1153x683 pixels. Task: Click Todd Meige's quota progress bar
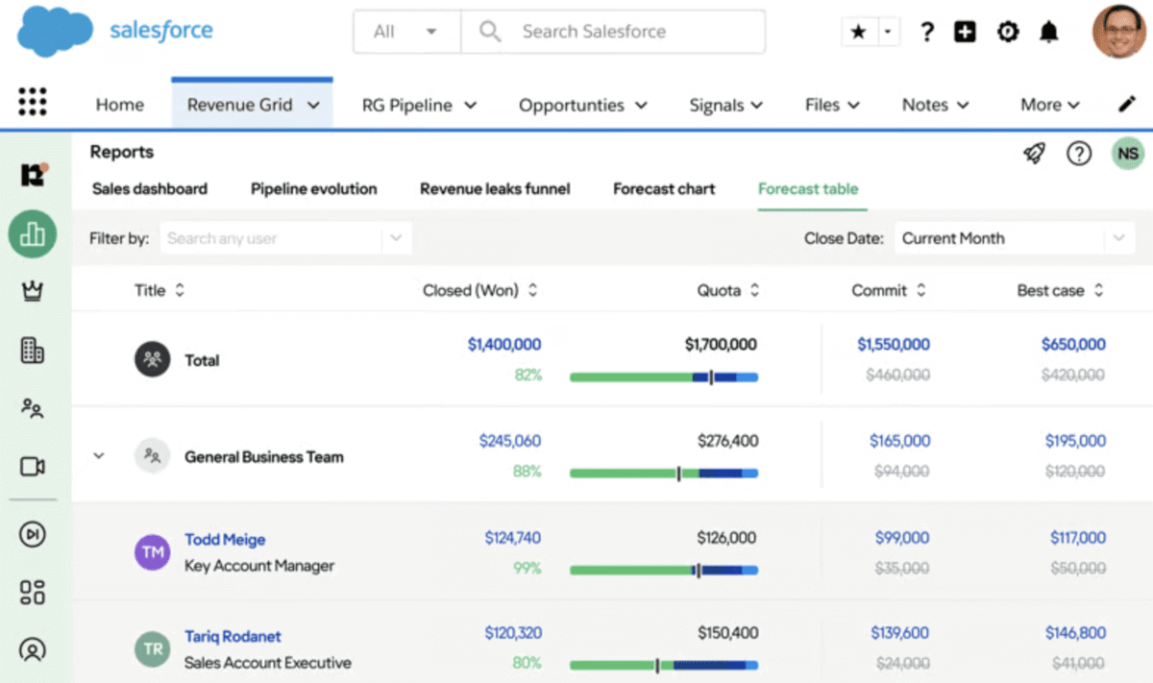pyautogui.click(x=664, y=570)
